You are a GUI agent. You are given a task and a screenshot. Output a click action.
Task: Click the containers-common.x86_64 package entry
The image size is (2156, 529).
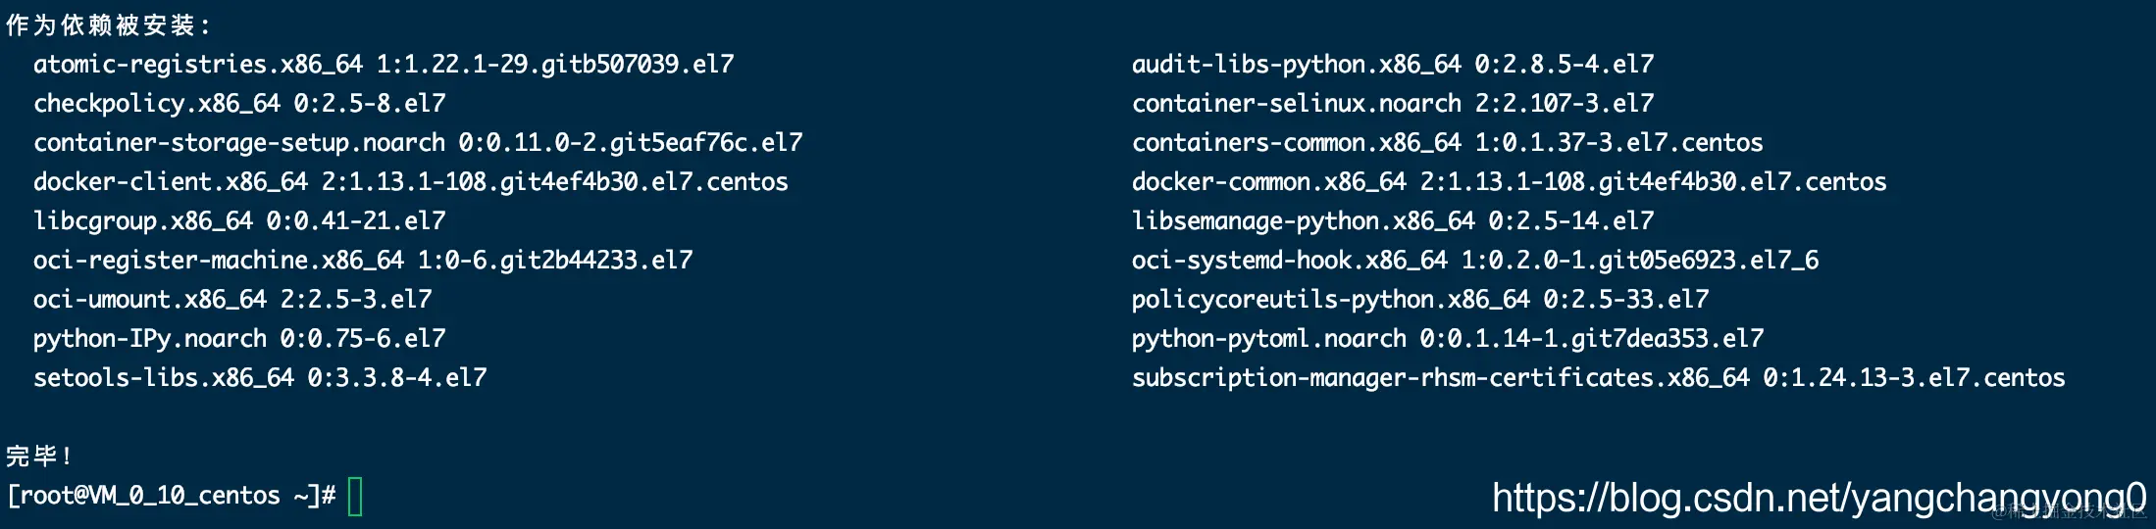coord(1447,143)
